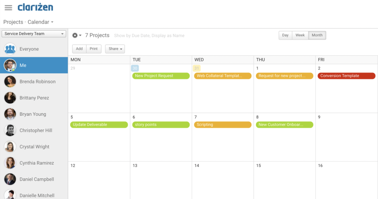The height and width of the screenshot is (199, 378).
Task: Open the gear settings menu
Action: click(76, 35)
